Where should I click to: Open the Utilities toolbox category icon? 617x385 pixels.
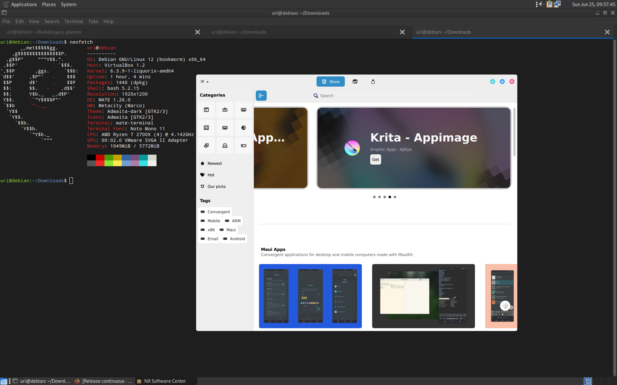coord(225,109)
